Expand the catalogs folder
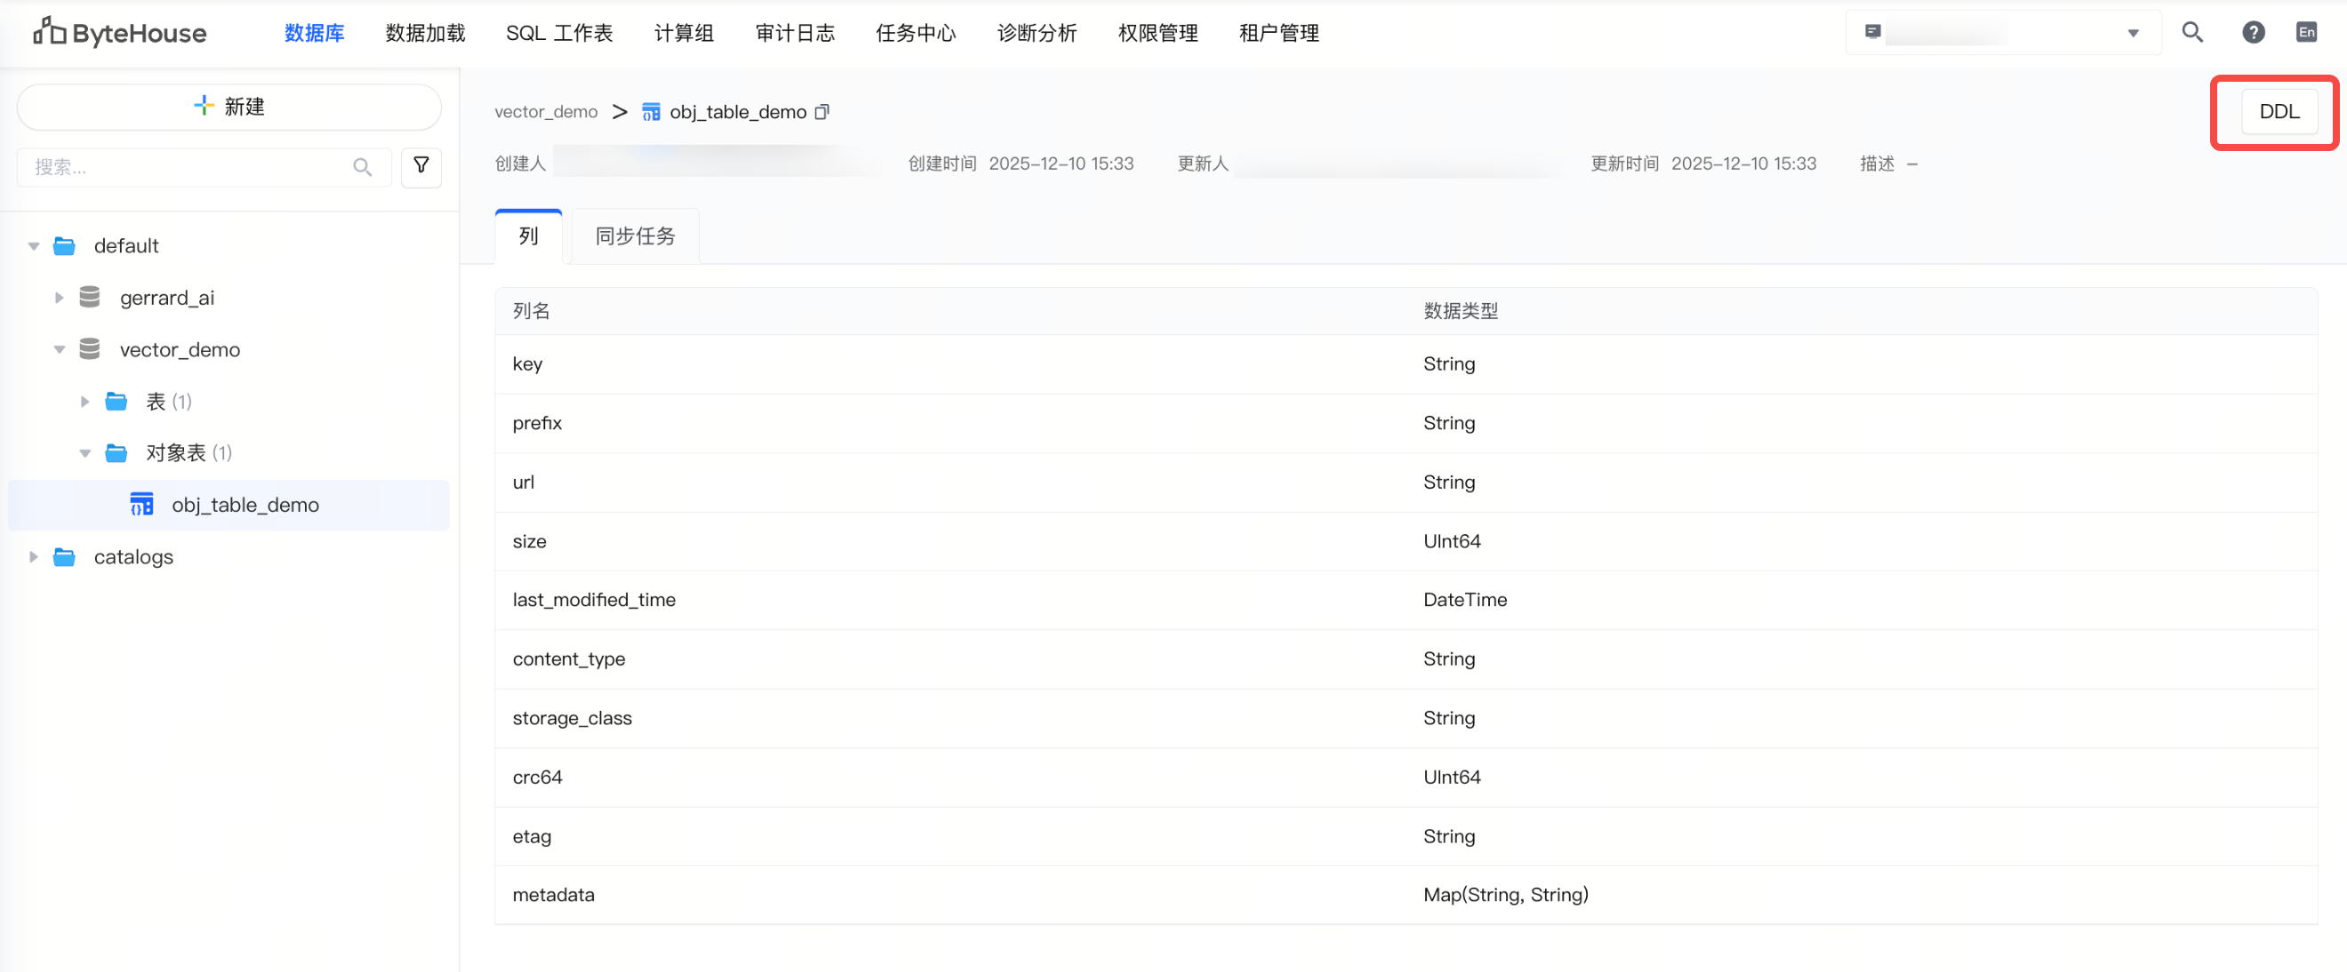The width and height of the screenshot is (2347, 972). point(34,557)
